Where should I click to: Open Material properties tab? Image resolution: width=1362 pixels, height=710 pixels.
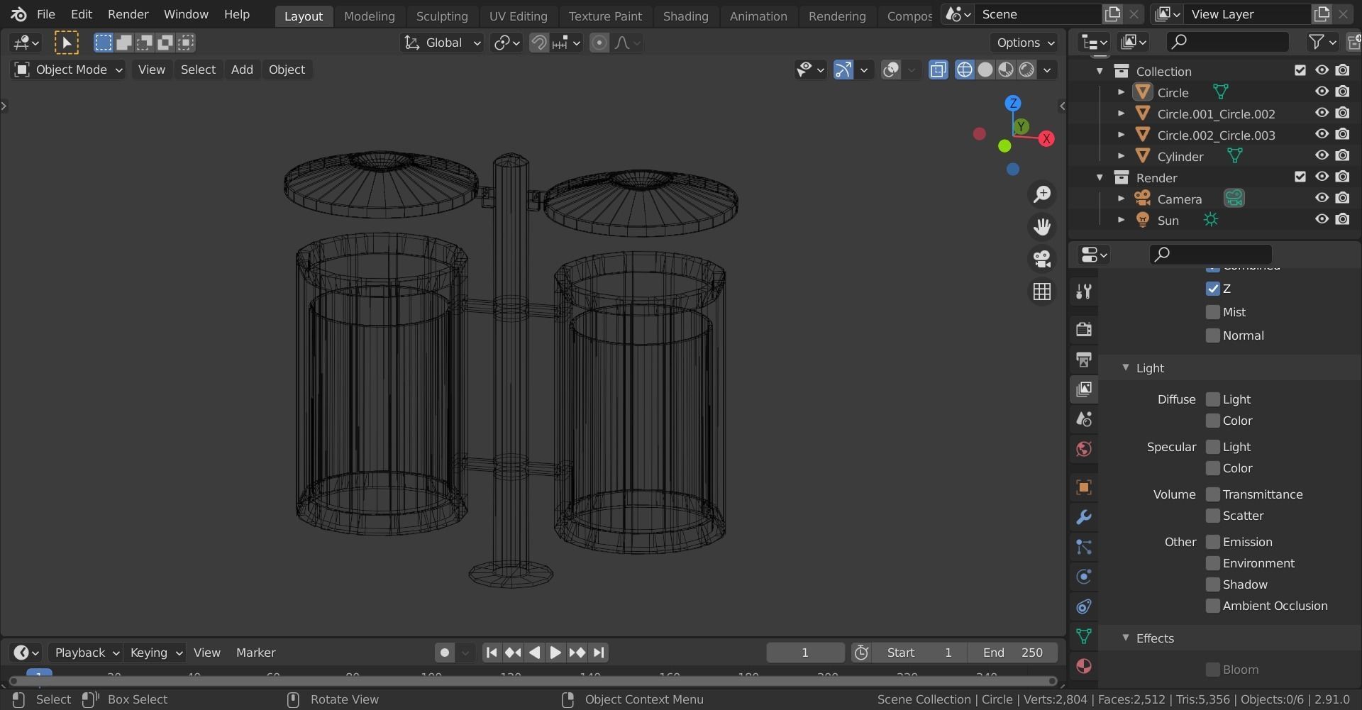pos(1083,666)
